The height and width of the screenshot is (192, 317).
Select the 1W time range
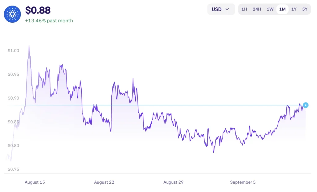point(270,9)
